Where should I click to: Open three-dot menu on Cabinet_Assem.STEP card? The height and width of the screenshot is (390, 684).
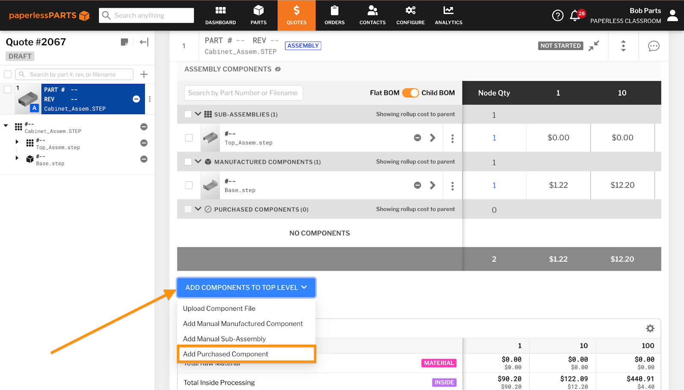coord(150,99)
